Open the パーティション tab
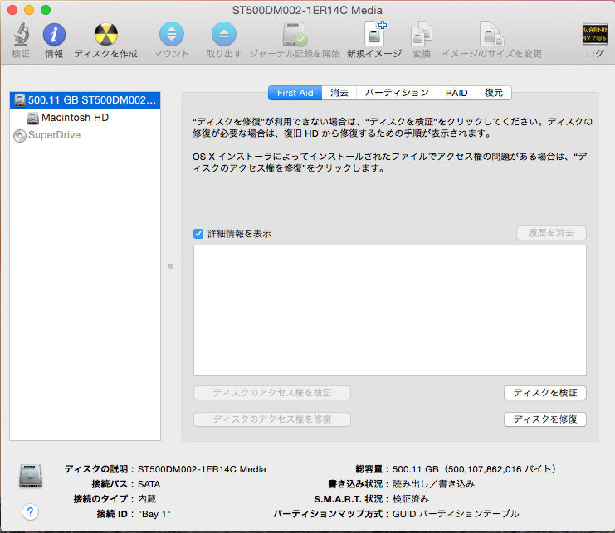The width and height of the screenshot is (615, 533). [x=397, y=93]
